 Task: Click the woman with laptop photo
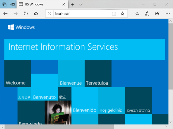(x=58, y=113)
